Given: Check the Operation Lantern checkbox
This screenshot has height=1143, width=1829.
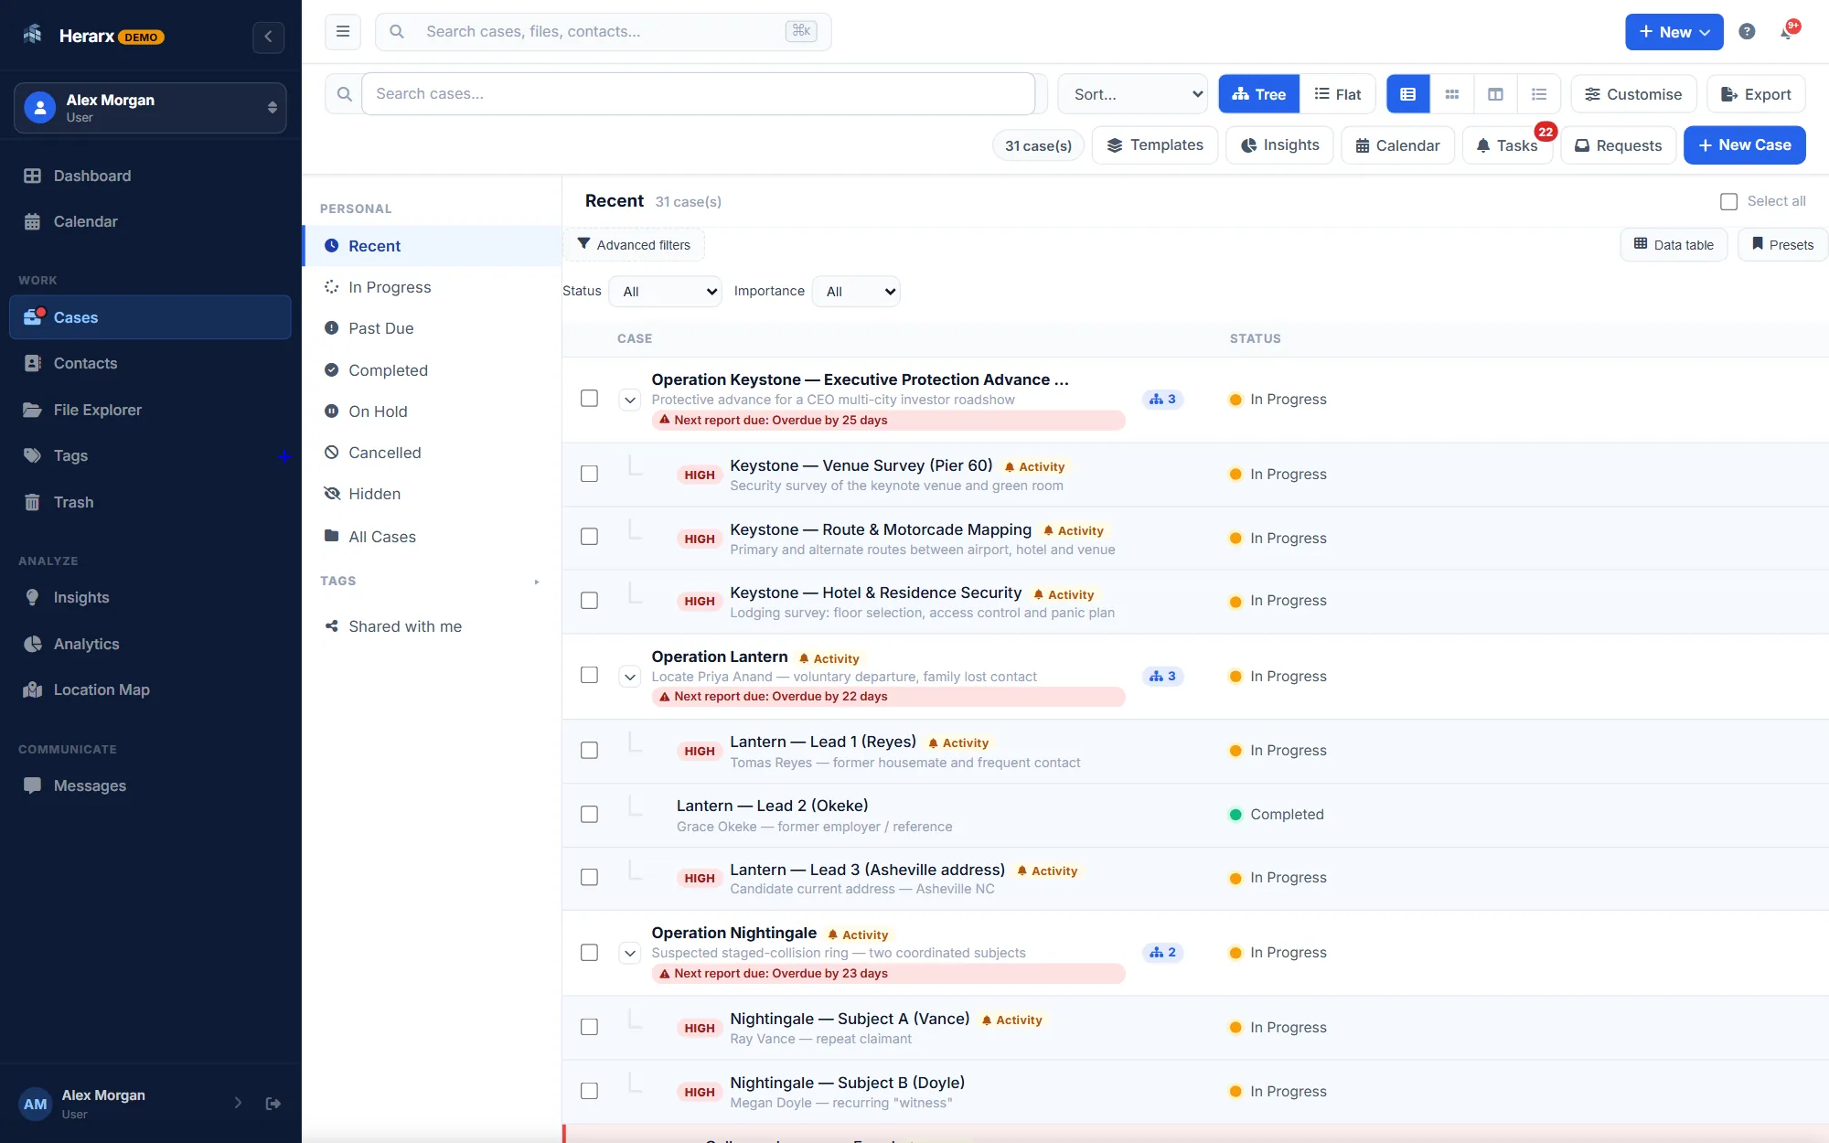Looking at the screenshot, I should (590, 675).
